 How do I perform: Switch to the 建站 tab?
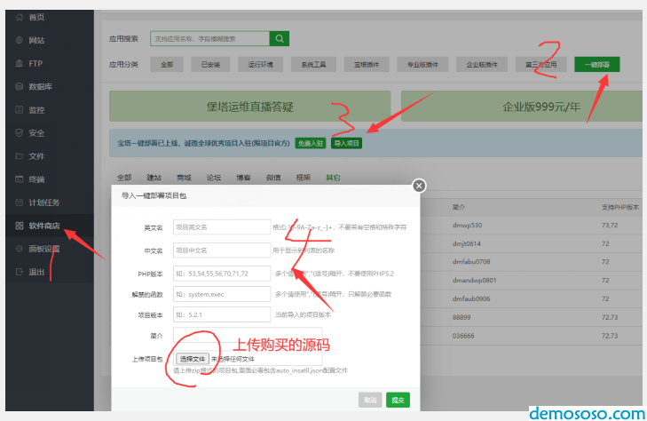click(x=154, y=178)
